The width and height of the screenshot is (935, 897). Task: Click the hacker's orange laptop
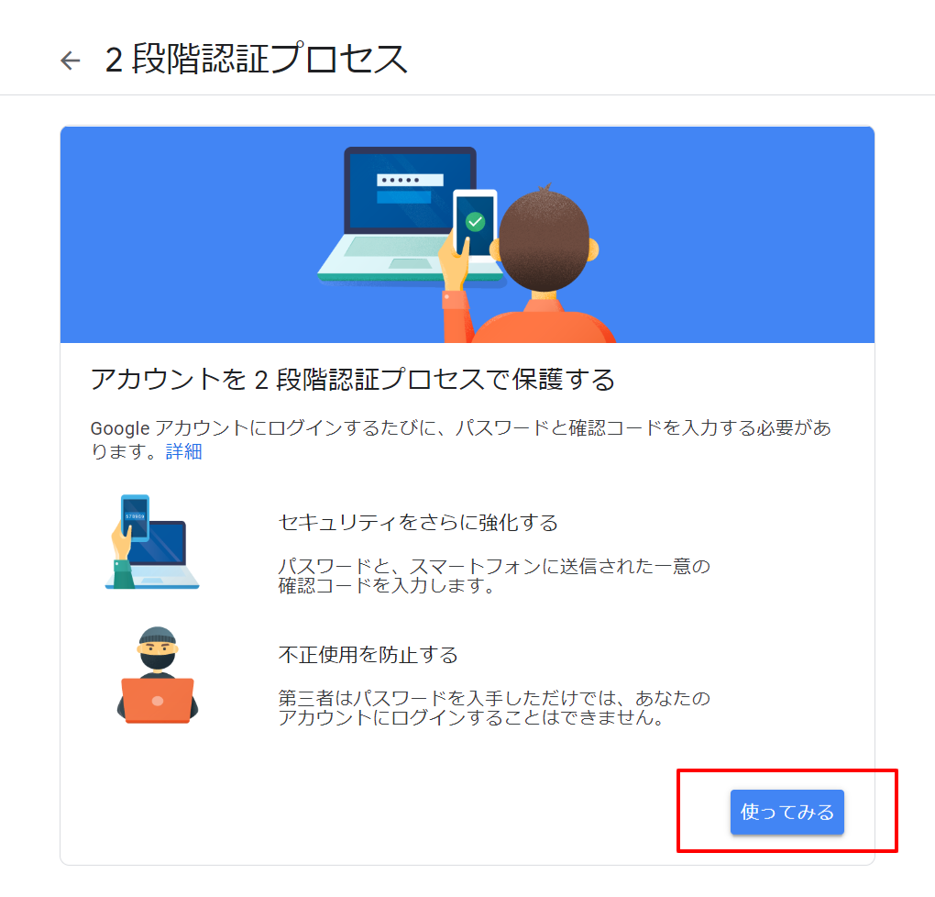pyautogui.click(x=158, y=701)
